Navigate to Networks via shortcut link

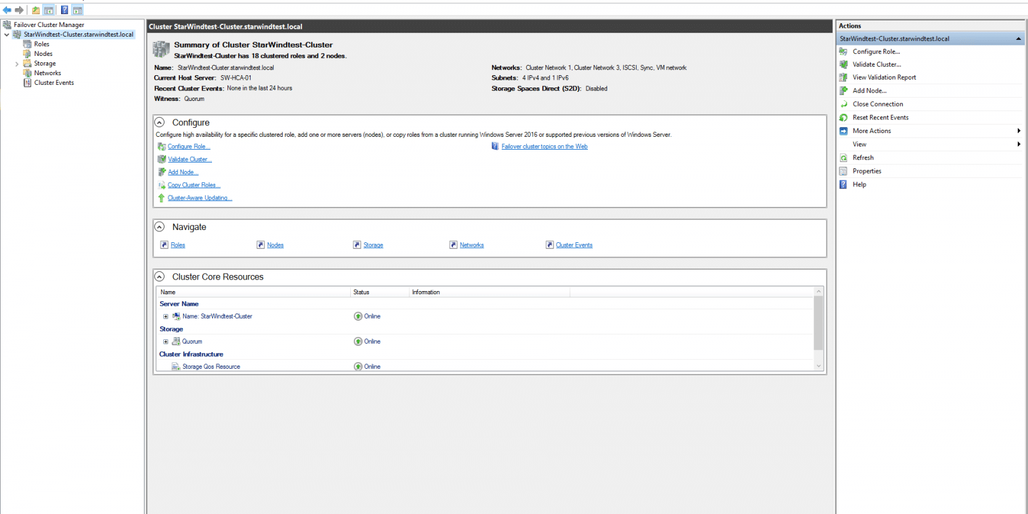[x=472, y=245]
